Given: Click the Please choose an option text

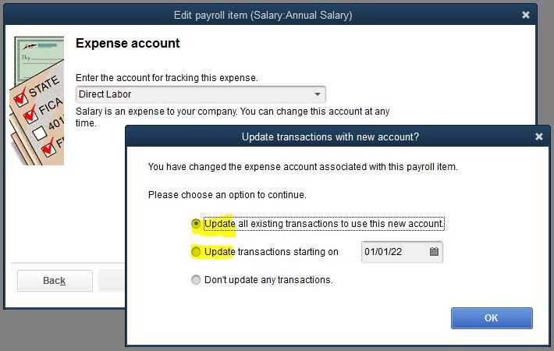Looking at the screenshot, I should 227,194.
